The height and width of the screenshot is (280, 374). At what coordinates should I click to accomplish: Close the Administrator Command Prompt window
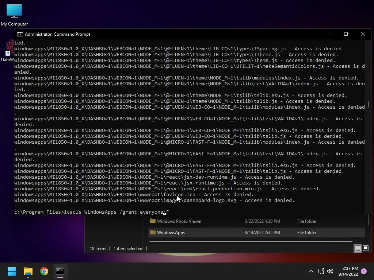click(363, 34)
